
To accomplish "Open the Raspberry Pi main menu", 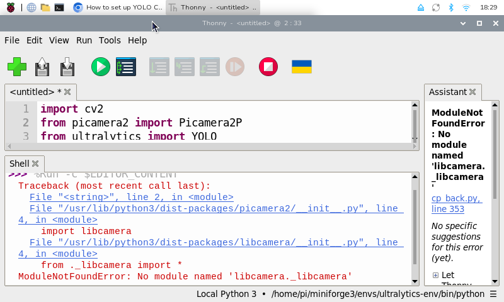I will (11, 8).
